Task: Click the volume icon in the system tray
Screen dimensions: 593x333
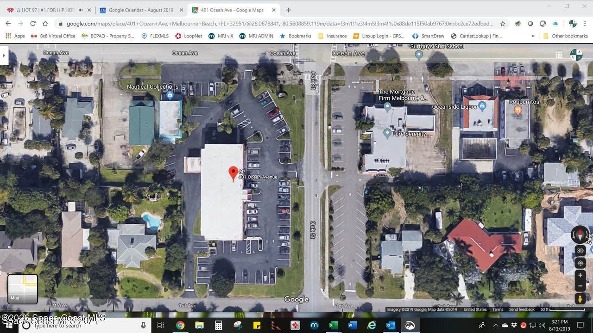Action: point(542,326)
